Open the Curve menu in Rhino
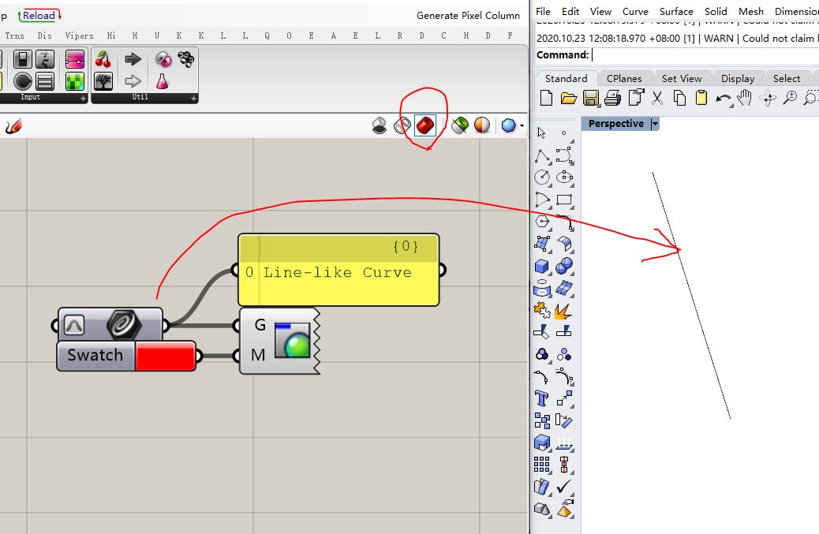 634,11
